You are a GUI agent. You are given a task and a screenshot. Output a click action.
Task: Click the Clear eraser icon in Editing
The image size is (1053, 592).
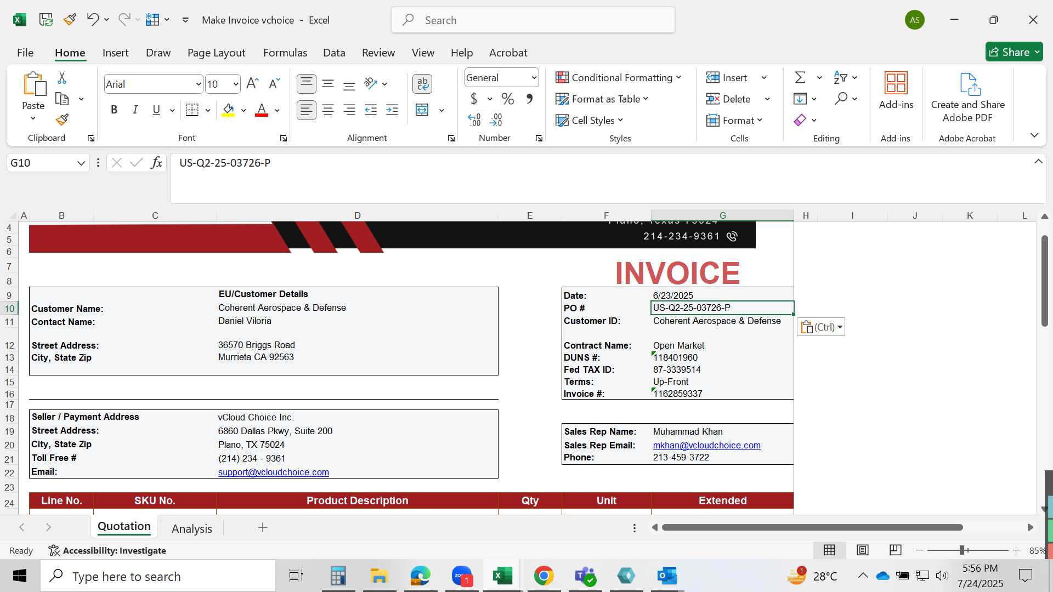(x=800, y=119)
